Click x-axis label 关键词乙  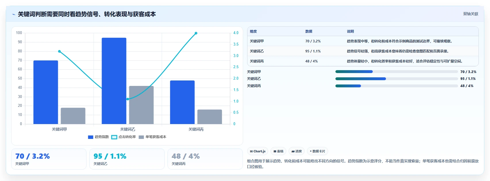[128, 129]
